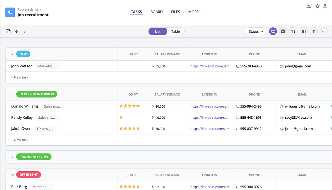Star the project as favorite
This screenshot has height=190, width=332.
click(318, 6)
